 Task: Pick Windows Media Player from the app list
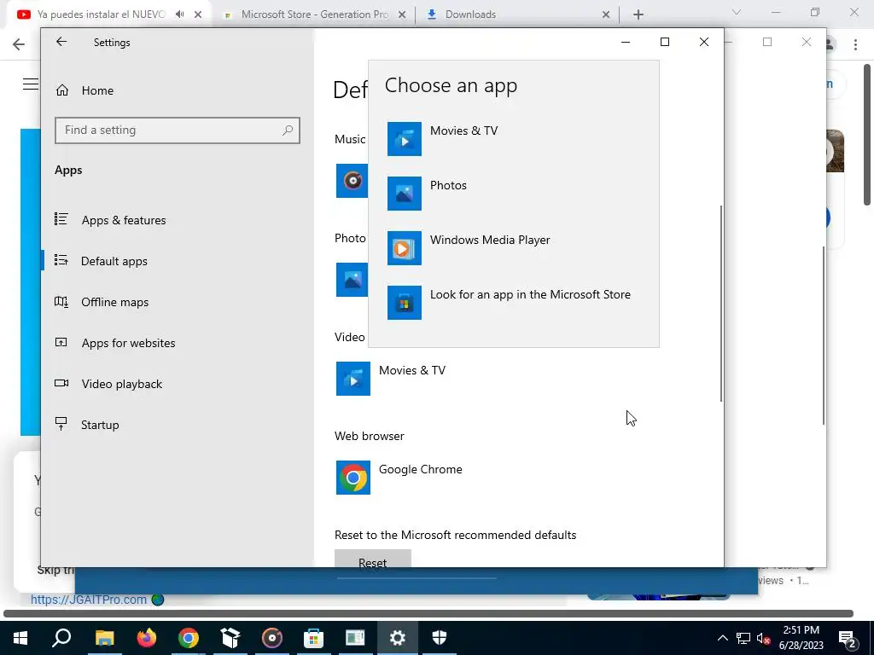tap(513, 248)
